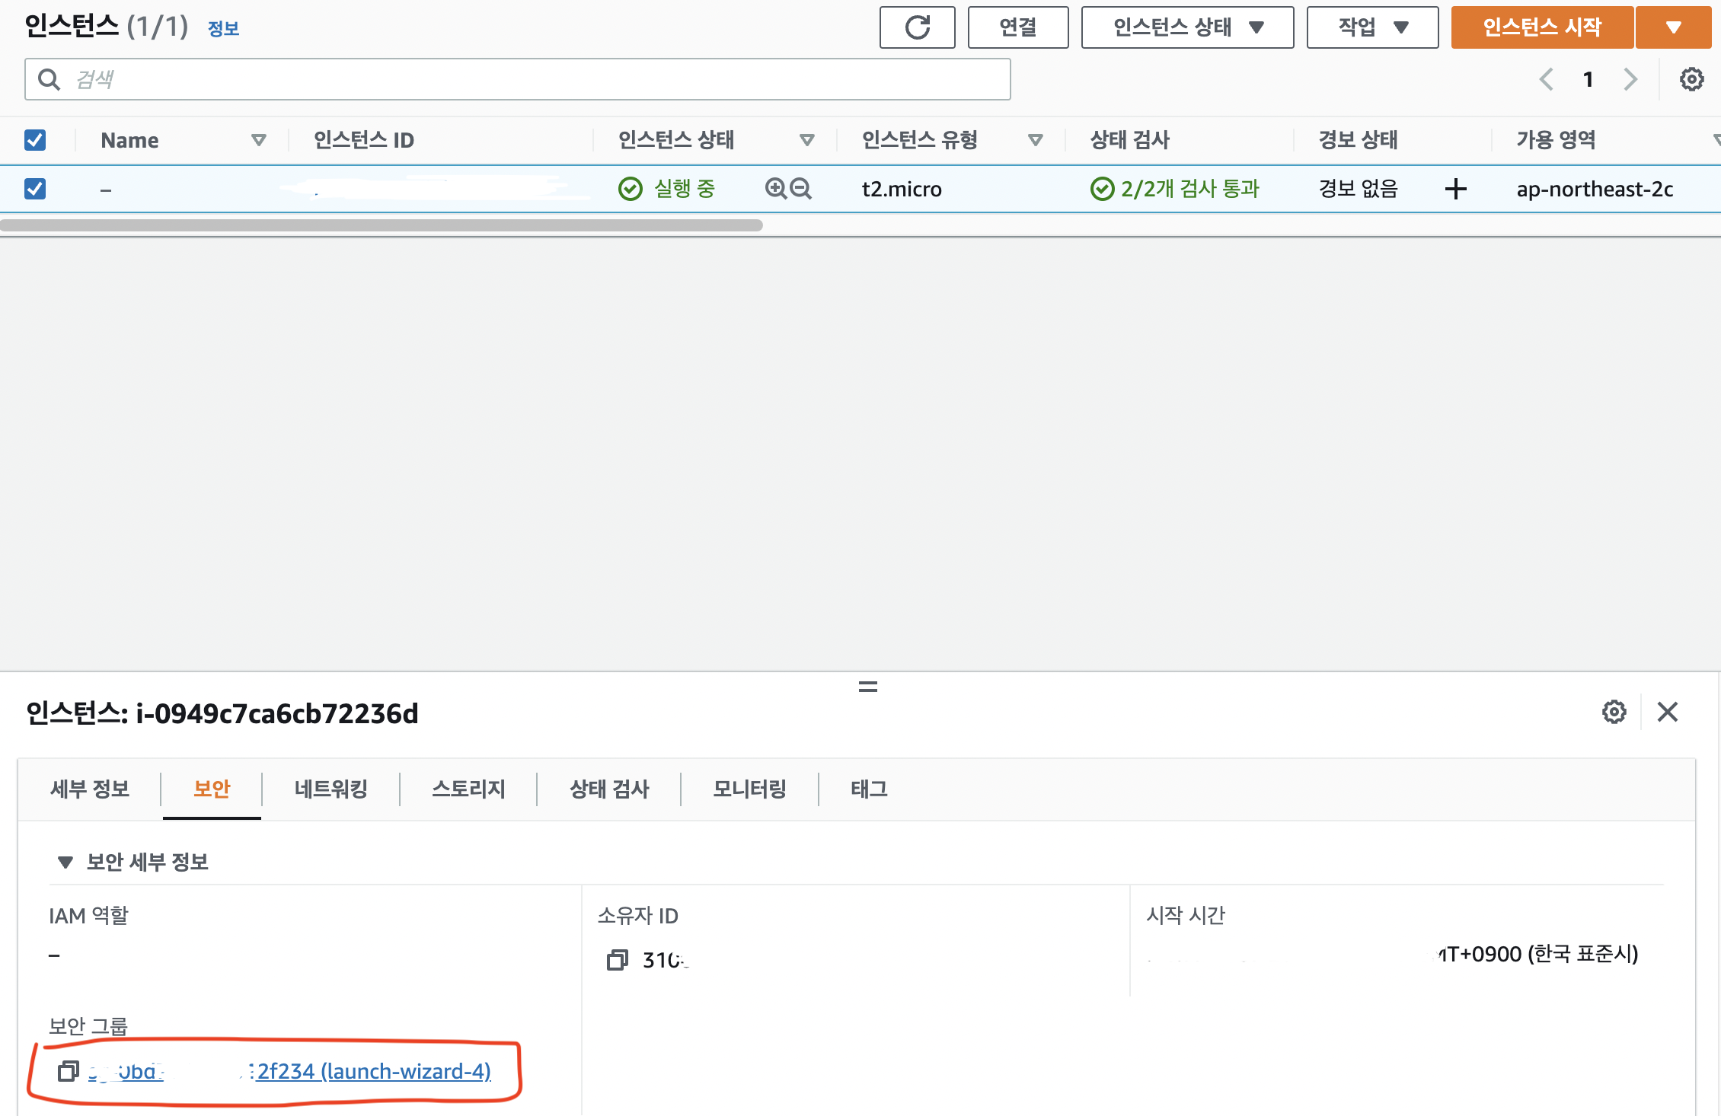Toggle the select-all checkbox in the header
The height and width of the screenshot is (1116, 1721).
pos(35,140)
